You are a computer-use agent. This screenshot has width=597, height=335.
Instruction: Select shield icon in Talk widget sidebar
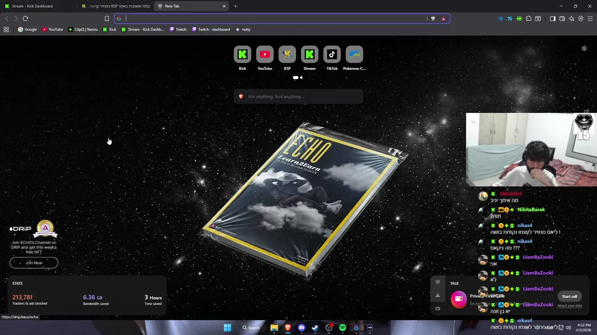click(x=437, y=282)
